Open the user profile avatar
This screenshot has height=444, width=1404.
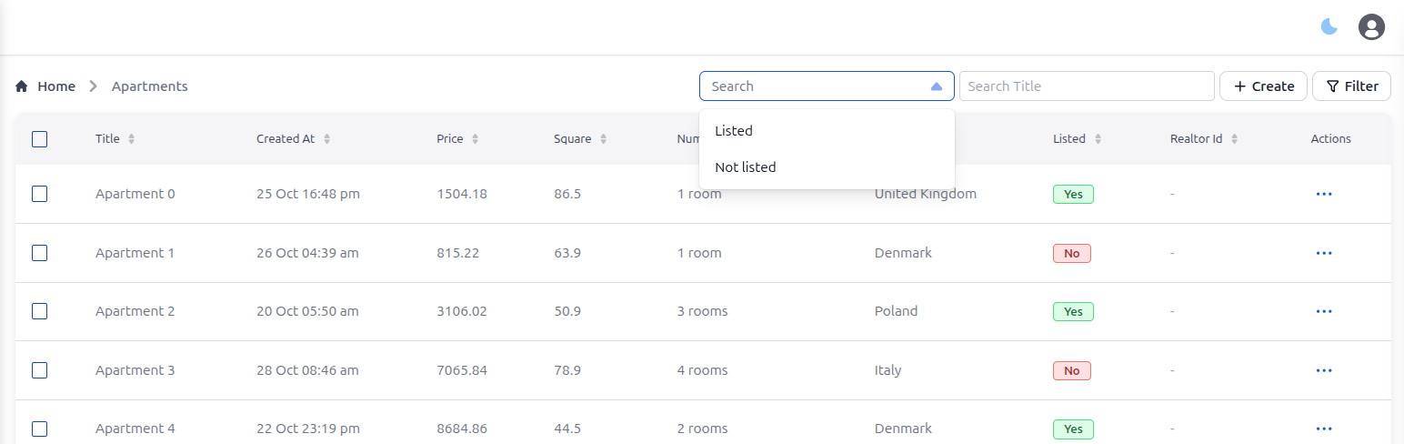[x=1371, y=26]
